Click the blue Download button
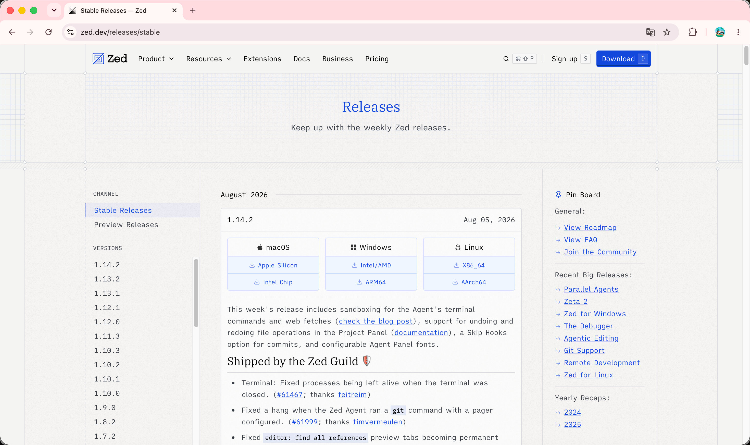Viewport: 750px width, 445px height. click(623, 59)
